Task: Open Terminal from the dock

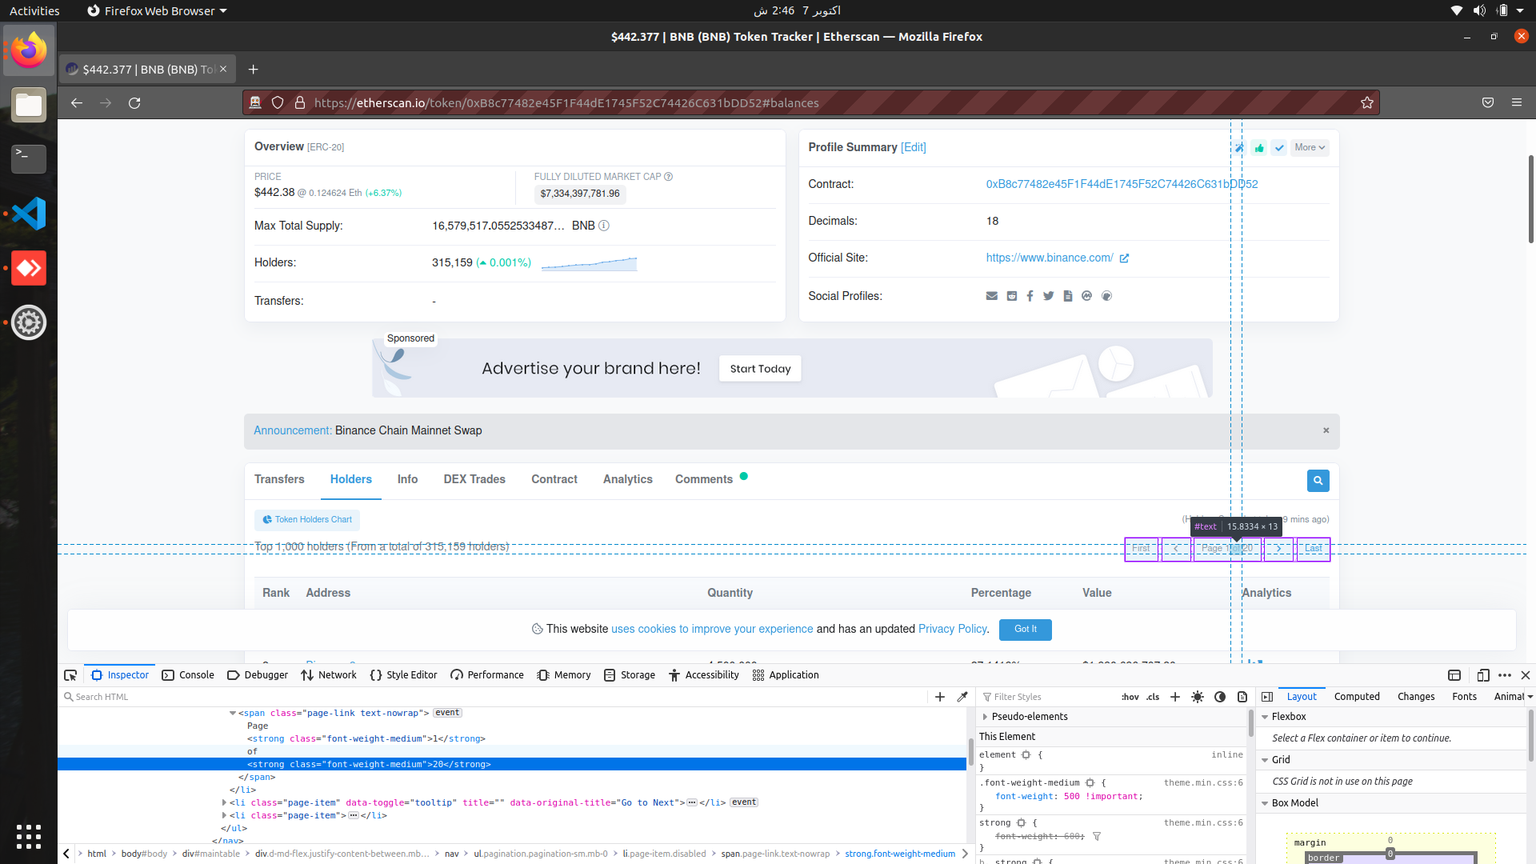Action: pyautogui.click(x=29, y=159)
